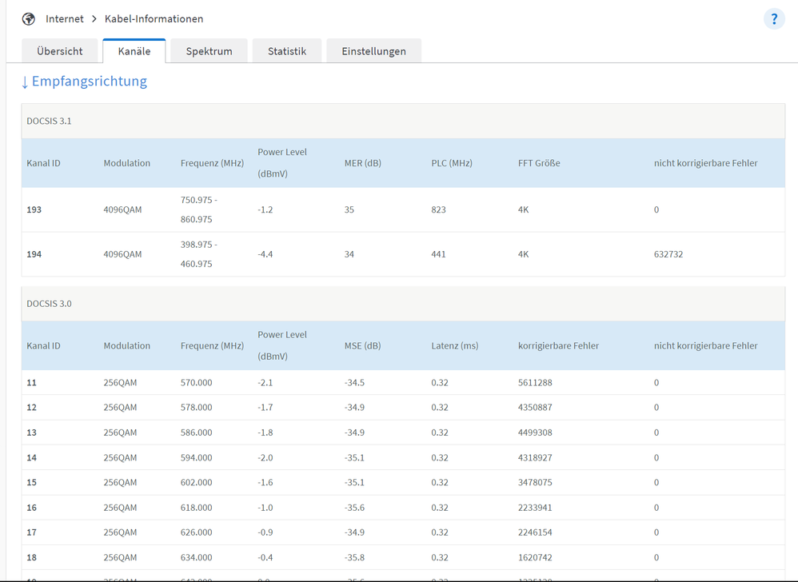Switch to the Übersicht tab
Viewport: 798px width, 582px height.
pyautogui.click(x=59, y=51)
